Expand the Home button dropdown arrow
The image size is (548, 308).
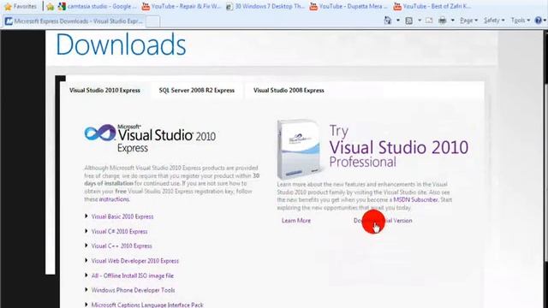pos(398,21)
